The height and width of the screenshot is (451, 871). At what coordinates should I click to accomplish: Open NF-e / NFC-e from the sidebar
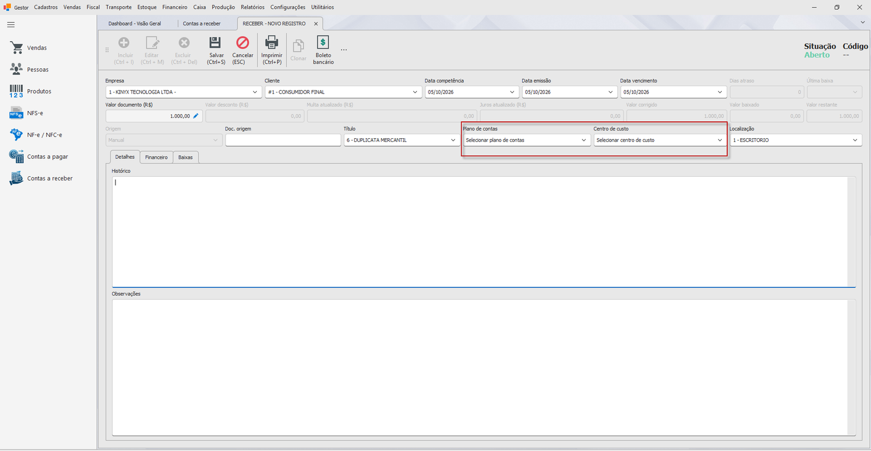[x=36, y=135]
